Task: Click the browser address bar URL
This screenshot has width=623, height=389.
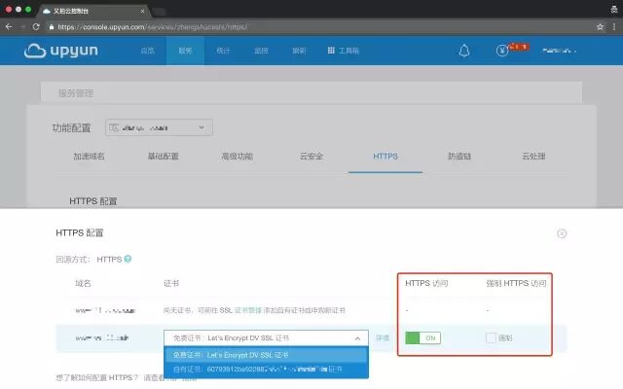Action: pyautogui.click(x=153, y=27)
